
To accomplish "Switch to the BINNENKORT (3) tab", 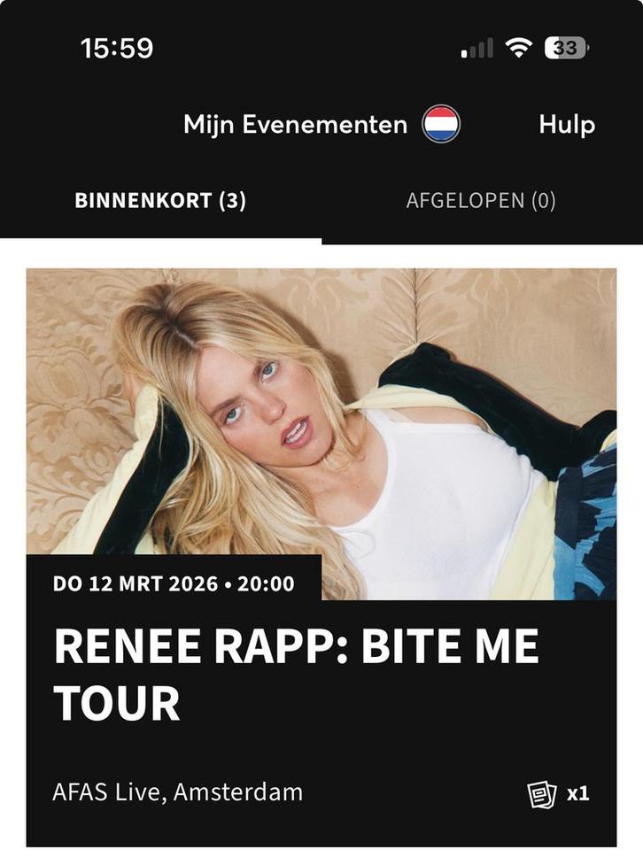I will click(x=160, y=201).
